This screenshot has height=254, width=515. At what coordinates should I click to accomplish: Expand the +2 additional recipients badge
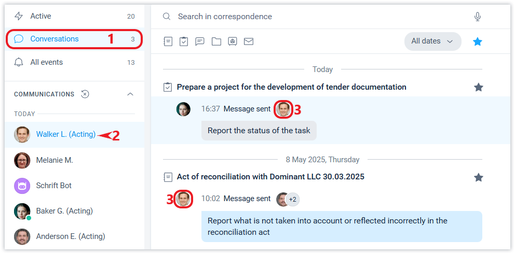point(292,200)
